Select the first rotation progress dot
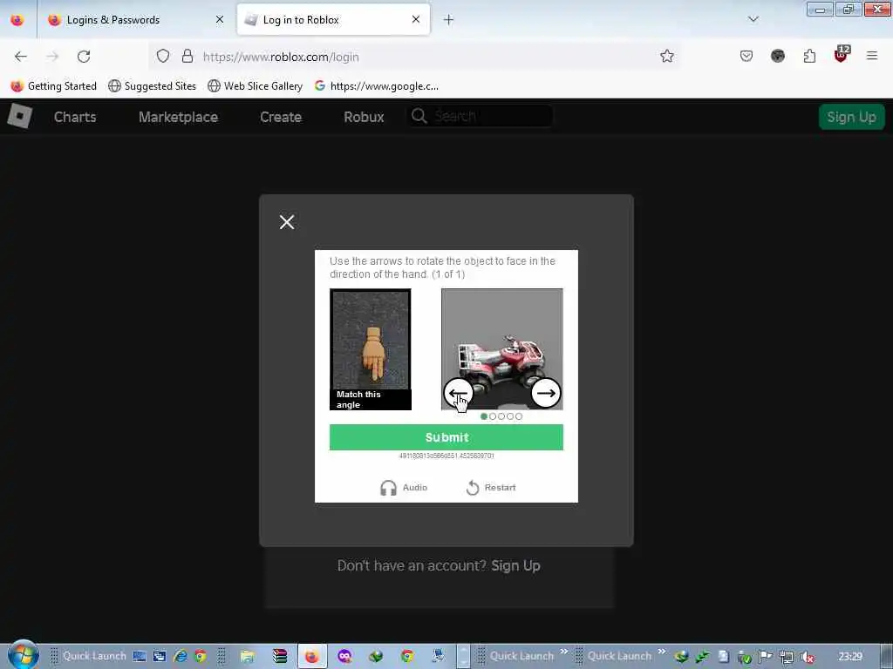Screen dimensions: 893x669 click(484, 416)
